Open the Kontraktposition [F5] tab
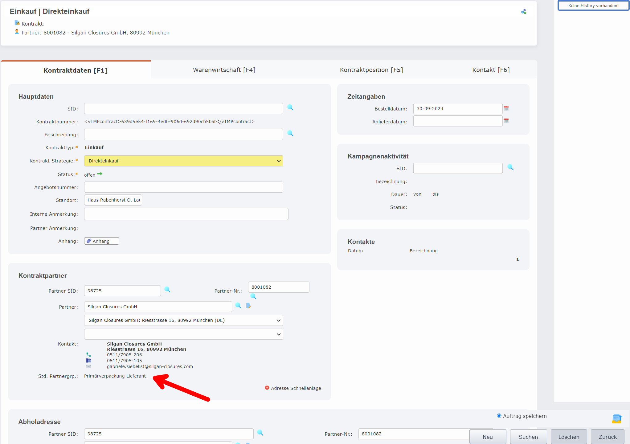The height and width of the screenshot is (444, 630). [371, 70]
